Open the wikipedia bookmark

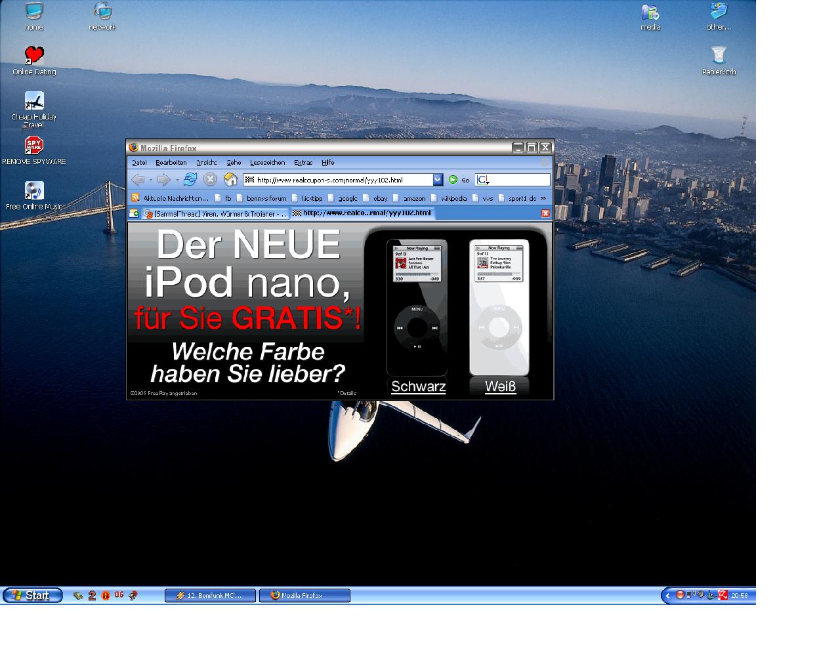click(449, 198)
